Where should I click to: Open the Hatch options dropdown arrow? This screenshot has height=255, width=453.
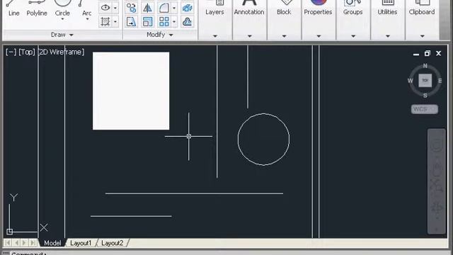pyautogui.click(x=115, y=22)
